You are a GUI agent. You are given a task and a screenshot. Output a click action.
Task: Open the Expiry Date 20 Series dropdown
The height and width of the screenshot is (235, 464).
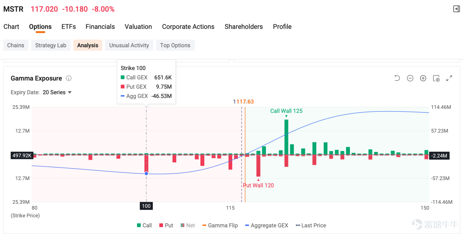click(57, 92)
